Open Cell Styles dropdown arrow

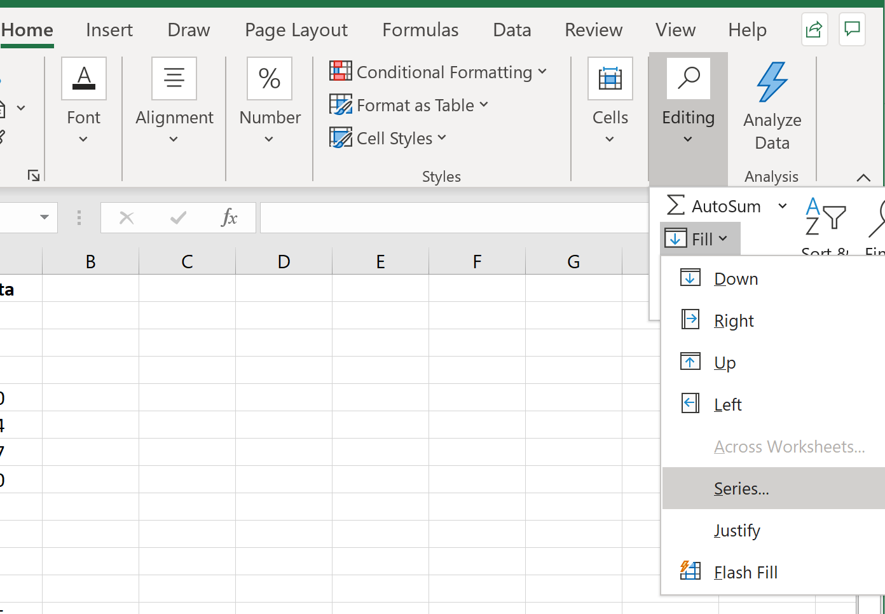pos(442,137)
